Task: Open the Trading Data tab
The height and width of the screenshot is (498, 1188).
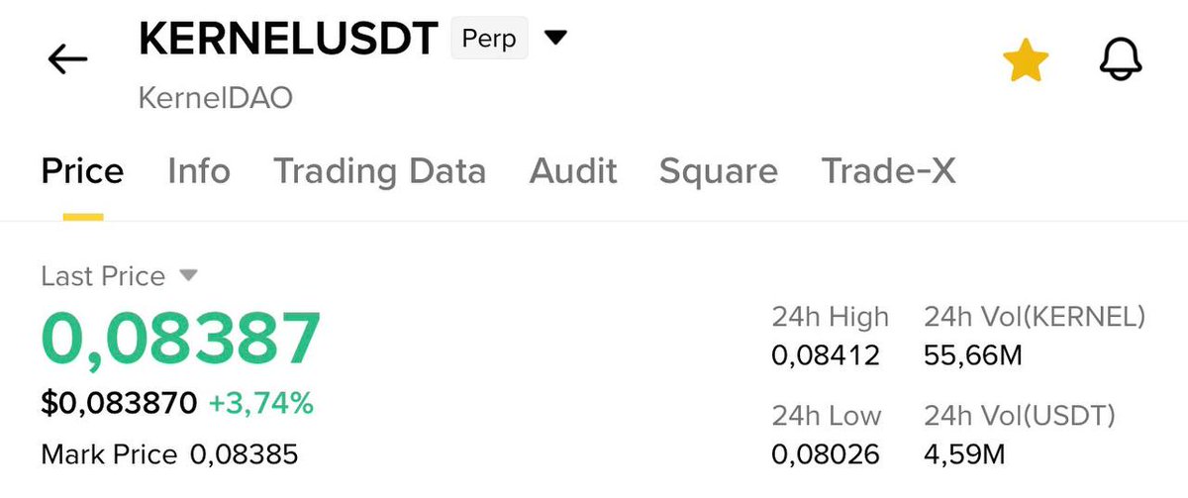Action: [x=380, y=171]
